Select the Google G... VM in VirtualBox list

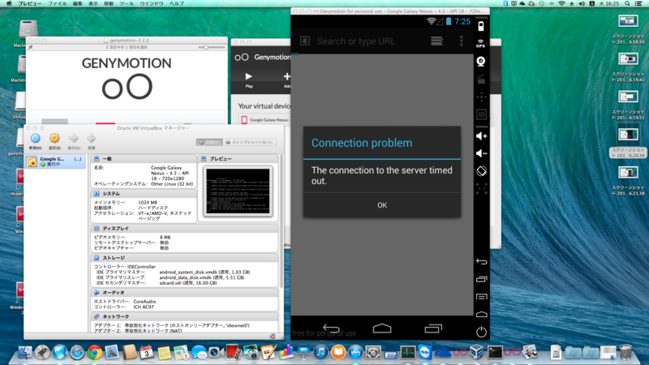point(55,161)
